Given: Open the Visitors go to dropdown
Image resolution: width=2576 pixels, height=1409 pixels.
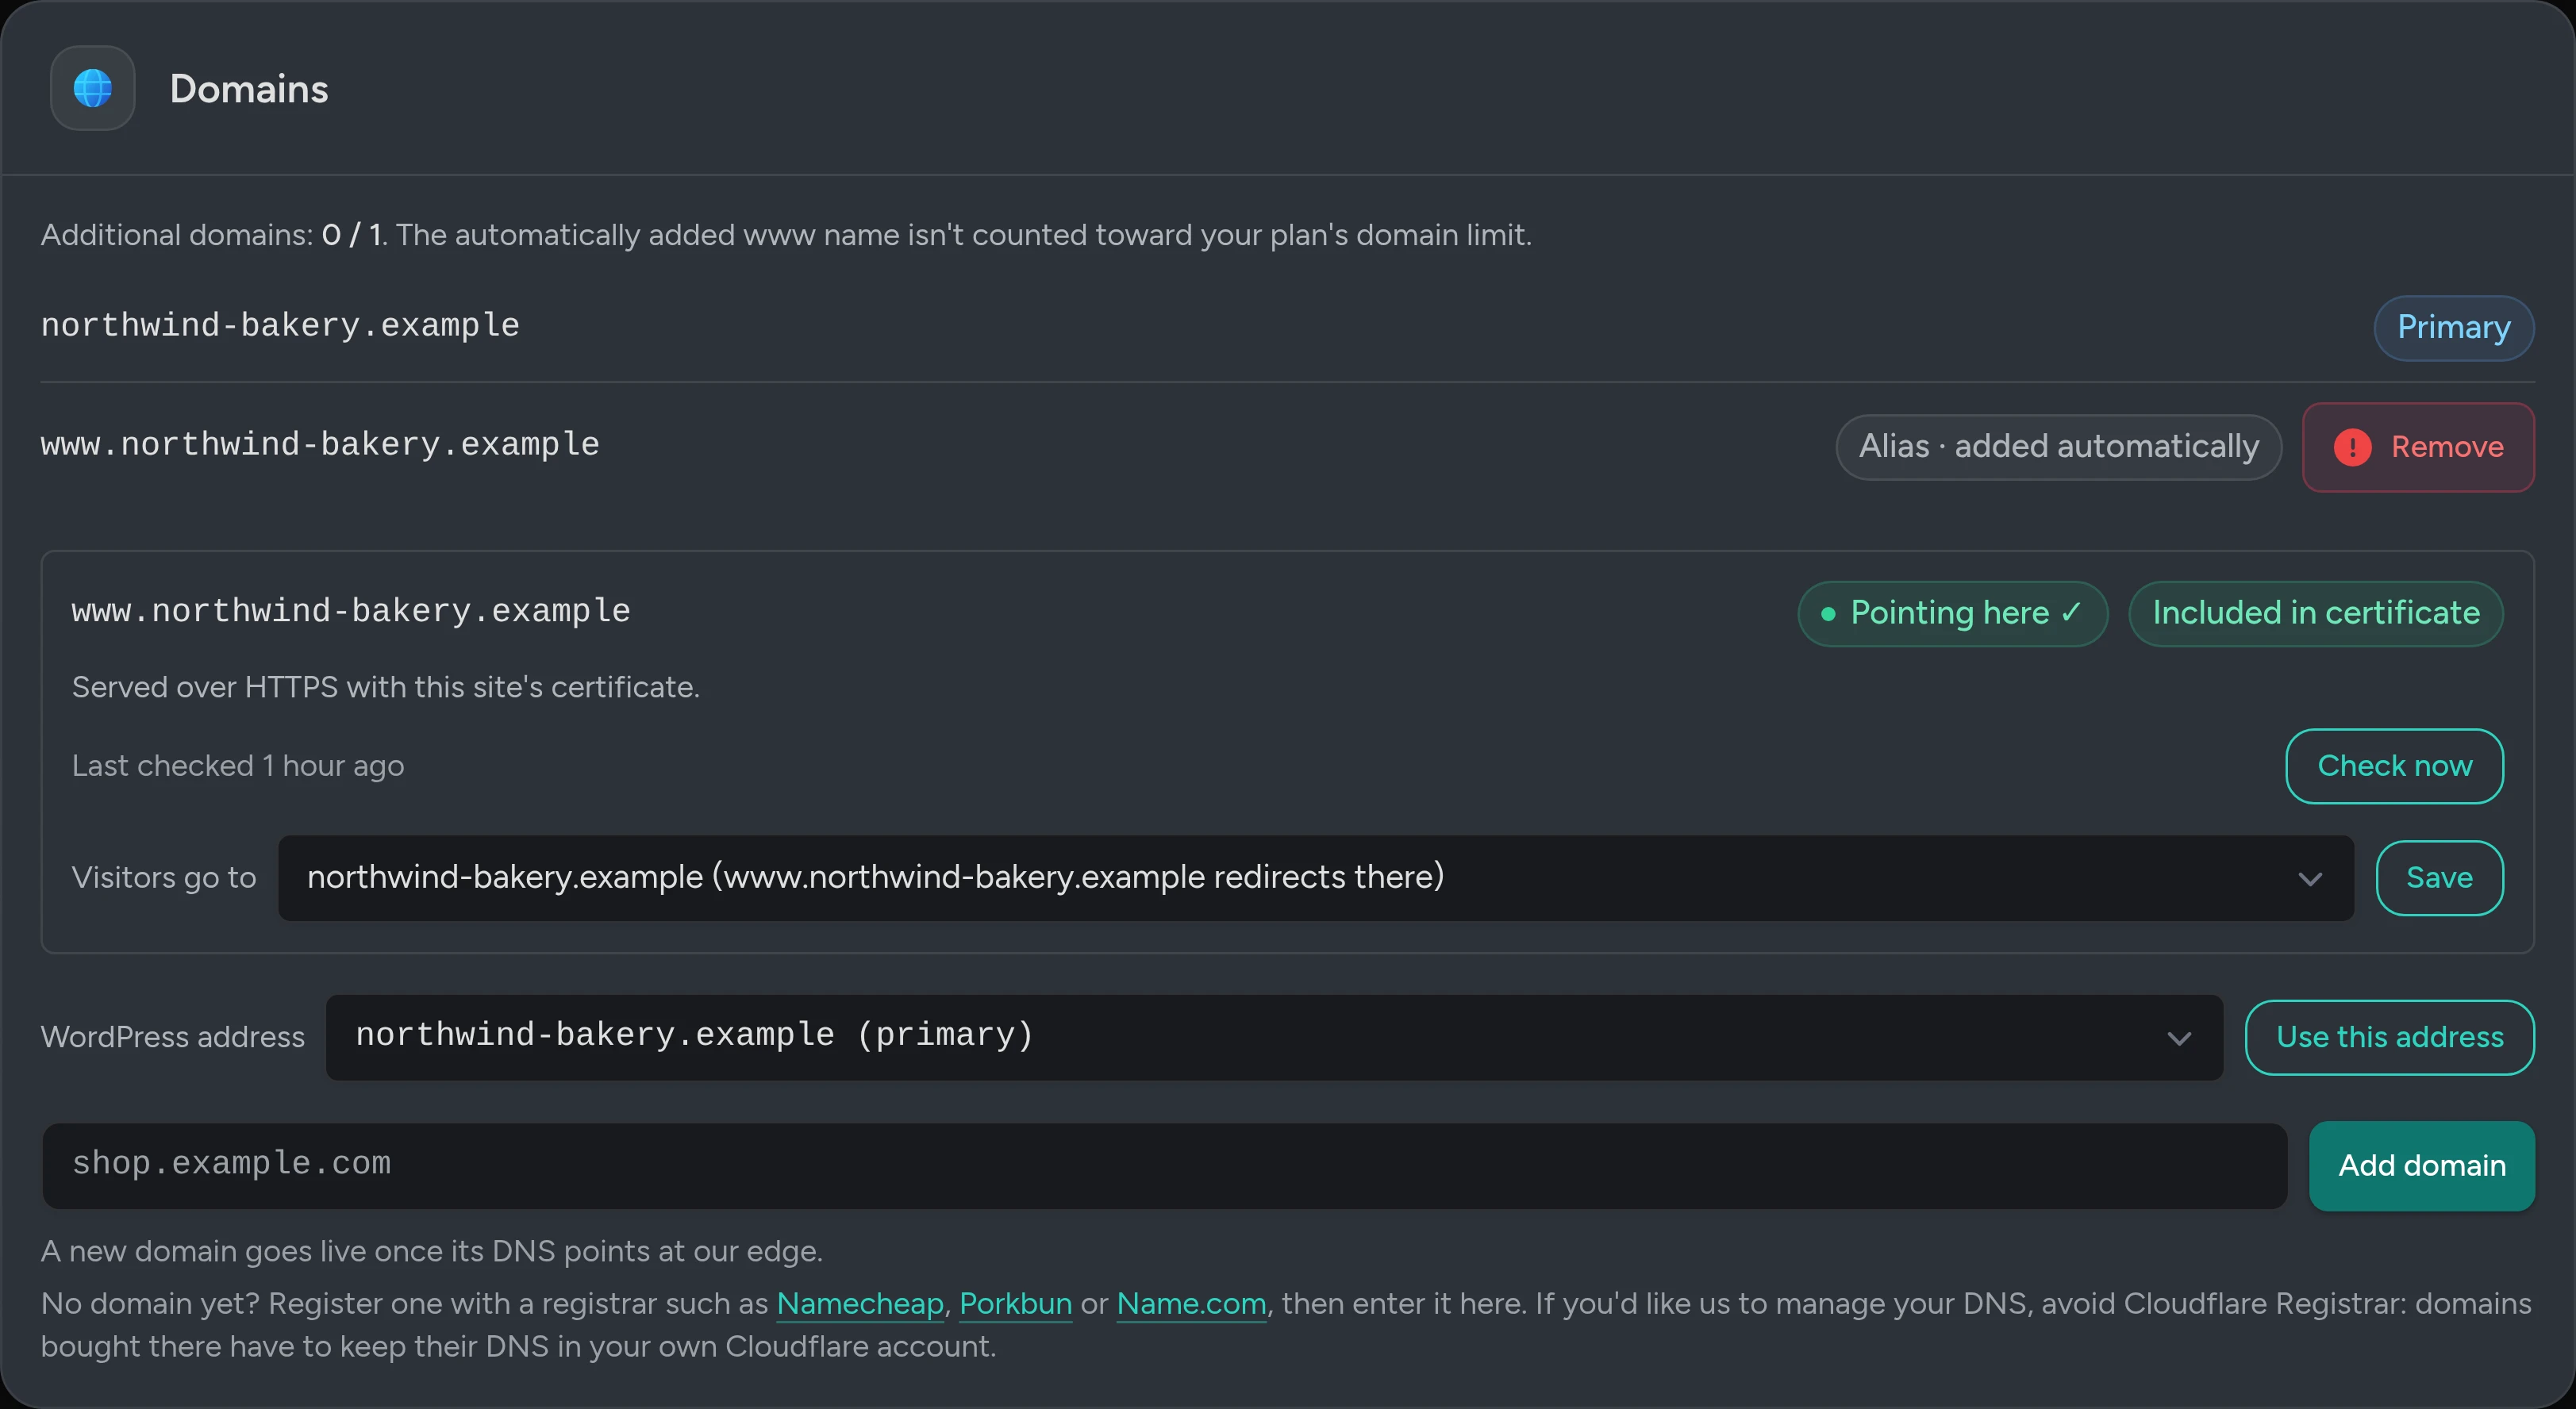Looking at the screenshot, I should pos(1315,878).
